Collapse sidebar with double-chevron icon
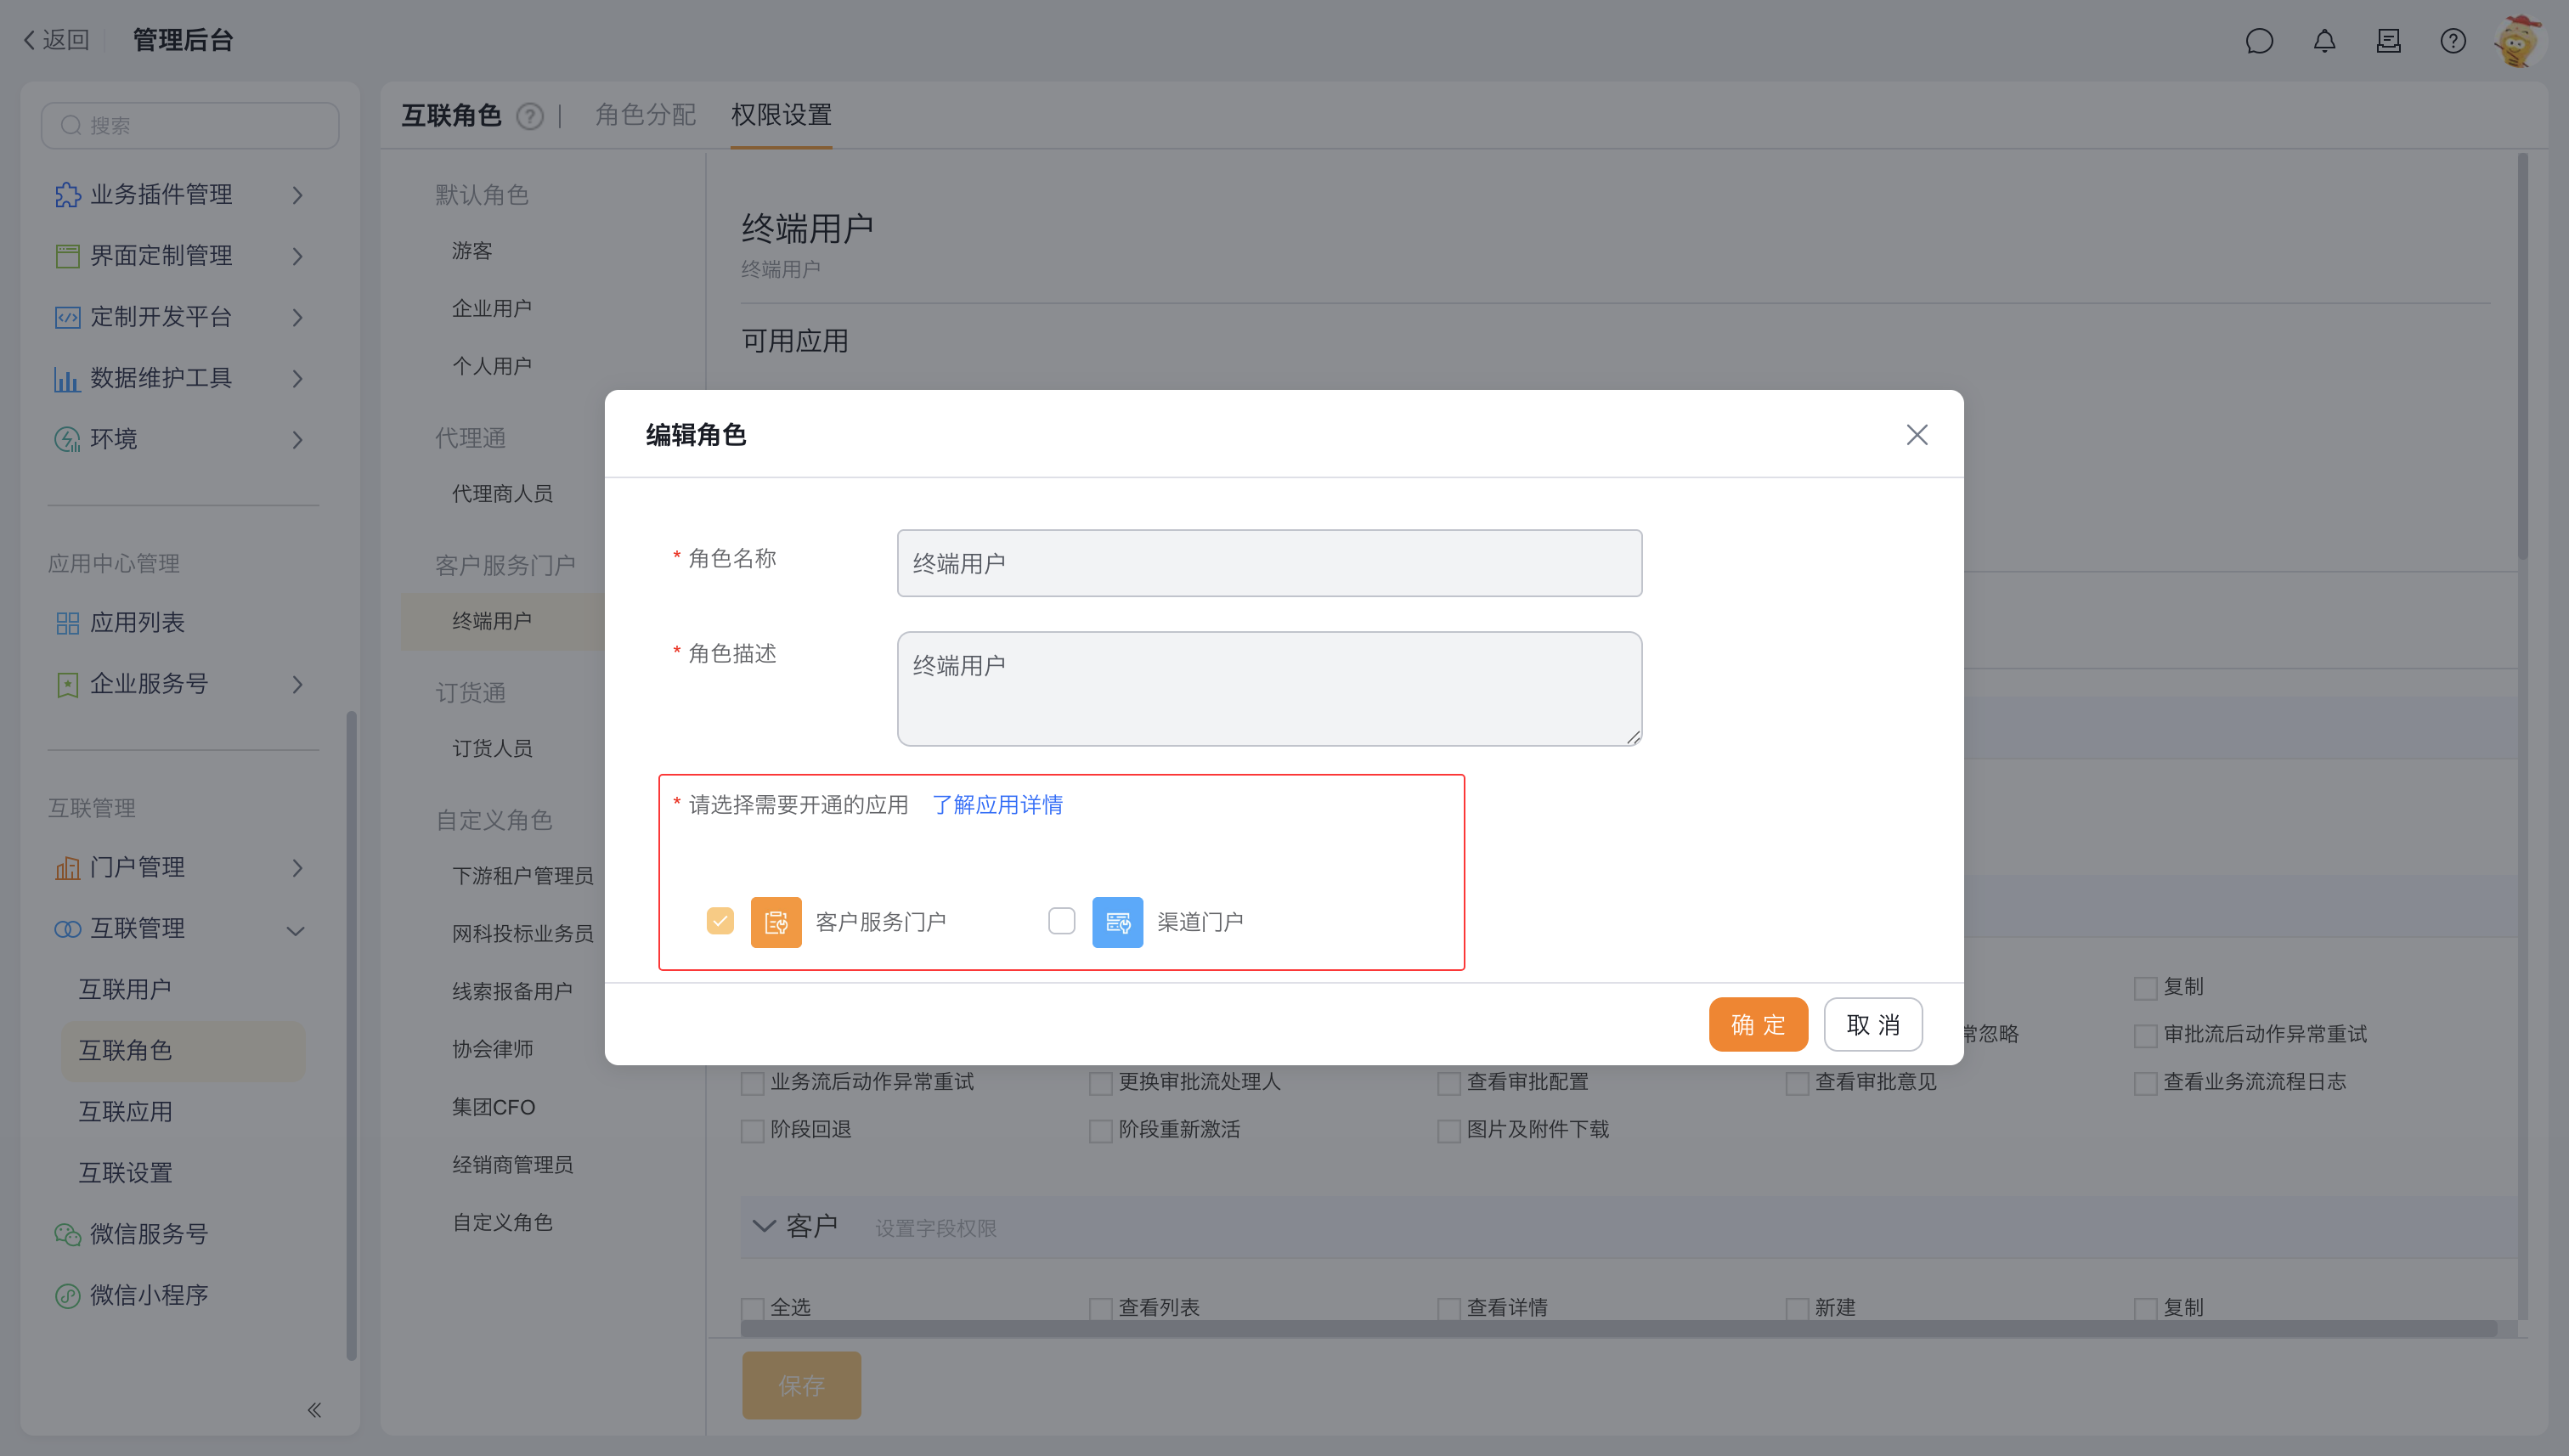 point(314,1410)
